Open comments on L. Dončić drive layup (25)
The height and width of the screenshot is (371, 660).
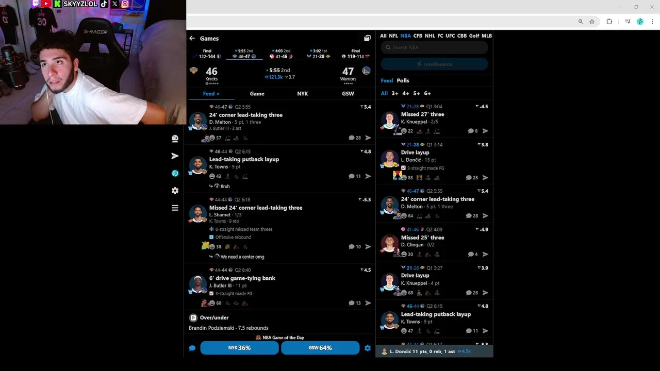point(472,178)
